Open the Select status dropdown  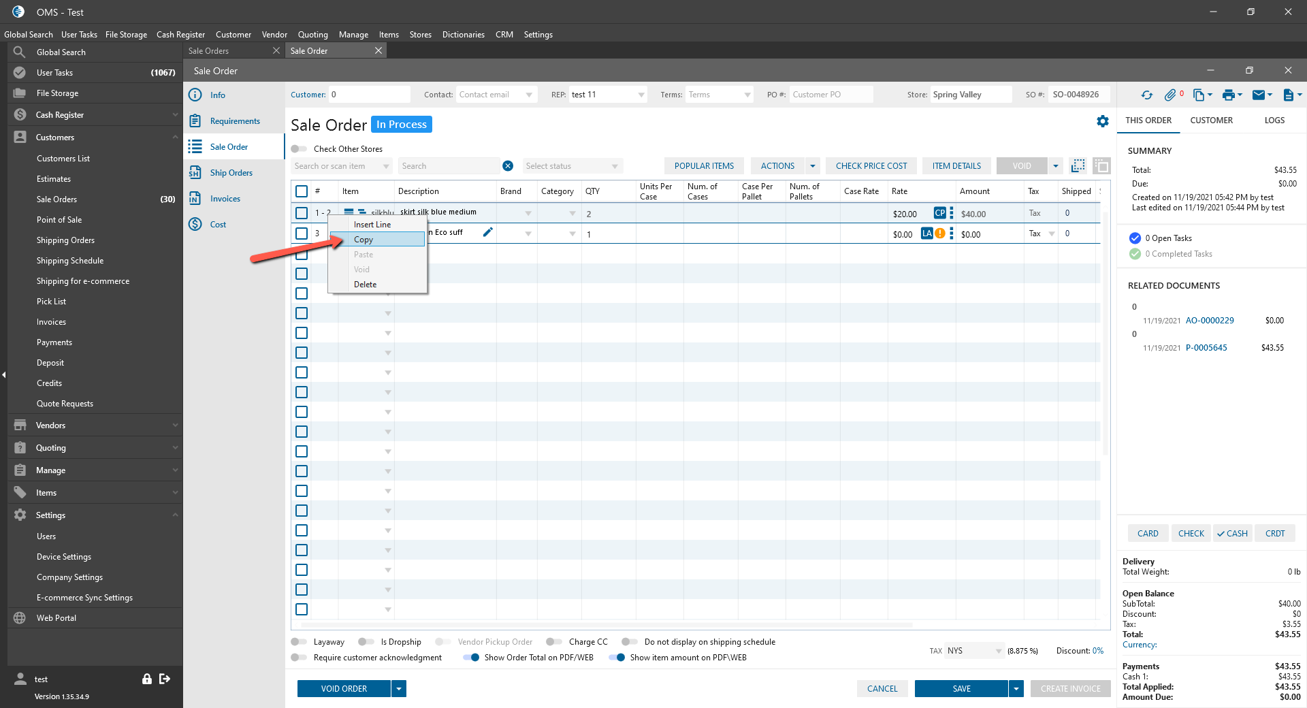(x=572, y=166)
